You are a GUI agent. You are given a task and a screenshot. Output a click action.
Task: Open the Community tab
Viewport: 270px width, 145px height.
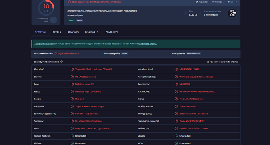[112, 32]
